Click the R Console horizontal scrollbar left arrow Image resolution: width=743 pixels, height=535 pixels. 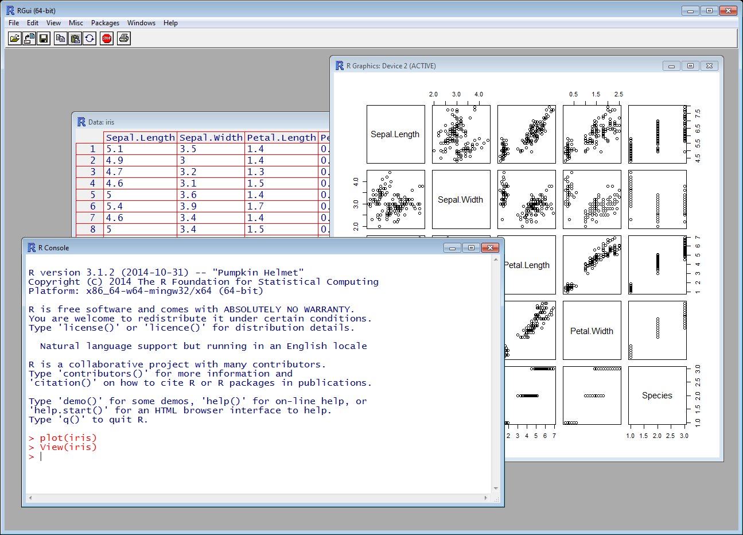[30, 498]
